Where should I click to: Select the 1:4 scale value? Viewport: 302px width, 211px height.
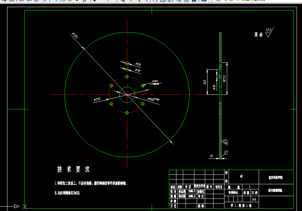click(x=254, y=199)
